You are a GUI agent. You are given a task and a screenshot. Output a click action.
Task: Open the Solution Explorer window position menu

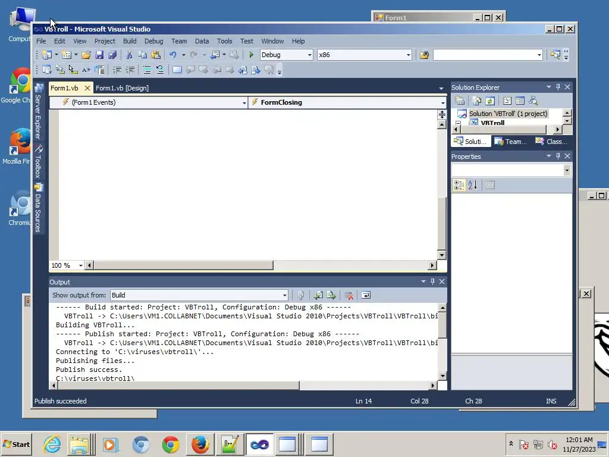(x=549, y=87)
